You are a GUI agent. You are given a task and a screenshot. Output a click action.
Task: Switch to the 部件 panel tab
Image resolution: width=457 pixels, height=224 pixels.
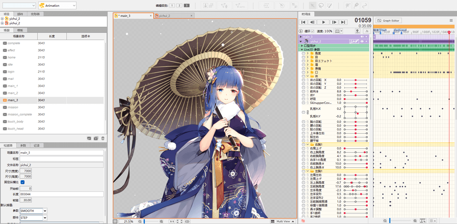click(x=20, y=14)
